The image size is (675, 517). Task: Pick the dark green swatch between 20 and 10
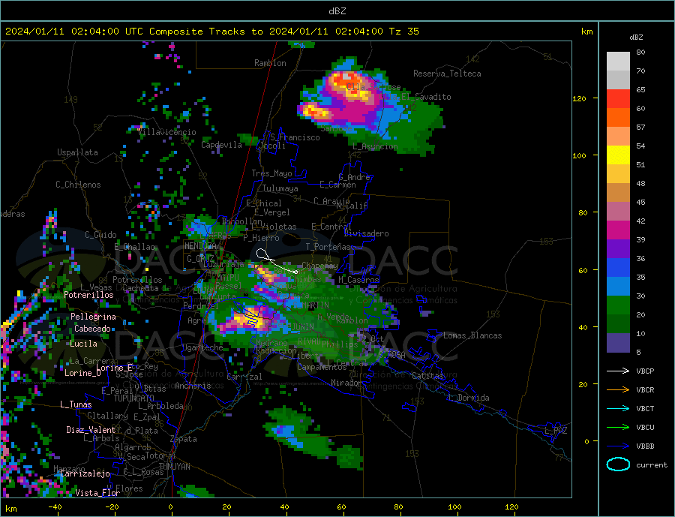click(x=618, y=323)
